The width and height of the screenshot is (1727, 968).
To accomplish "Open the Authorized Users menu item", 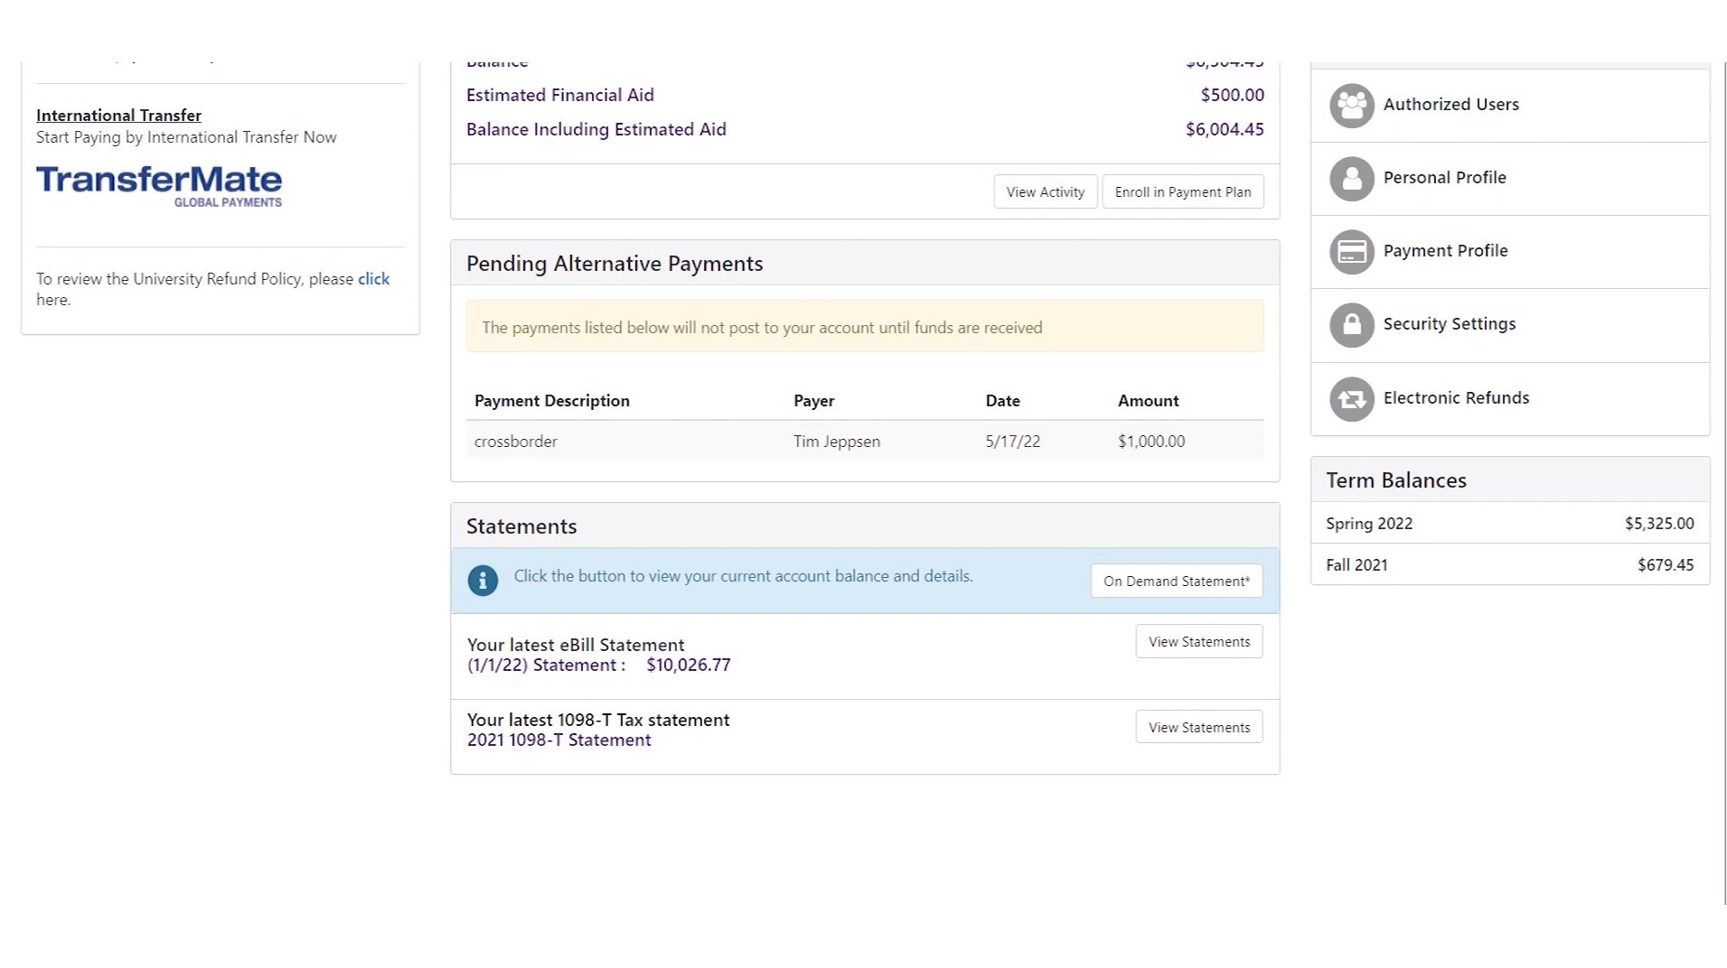I will tap(1450, 105).
